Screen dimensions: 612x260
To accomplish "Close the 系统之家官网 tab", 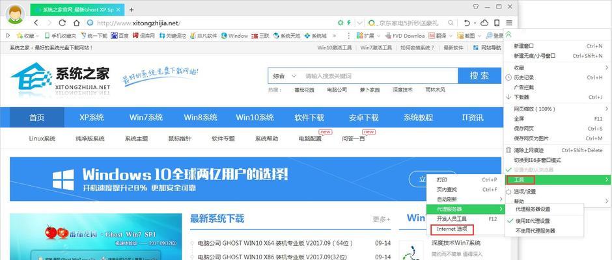I will point(118,9).
